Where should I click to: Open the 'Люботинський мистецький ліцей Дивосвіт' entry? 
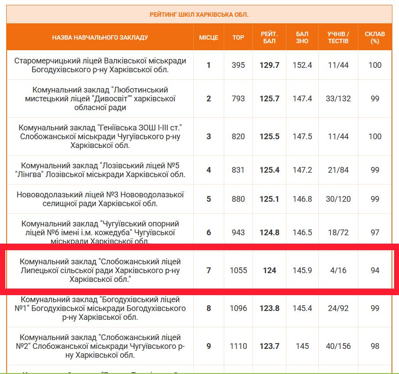(x=100, y=99)
